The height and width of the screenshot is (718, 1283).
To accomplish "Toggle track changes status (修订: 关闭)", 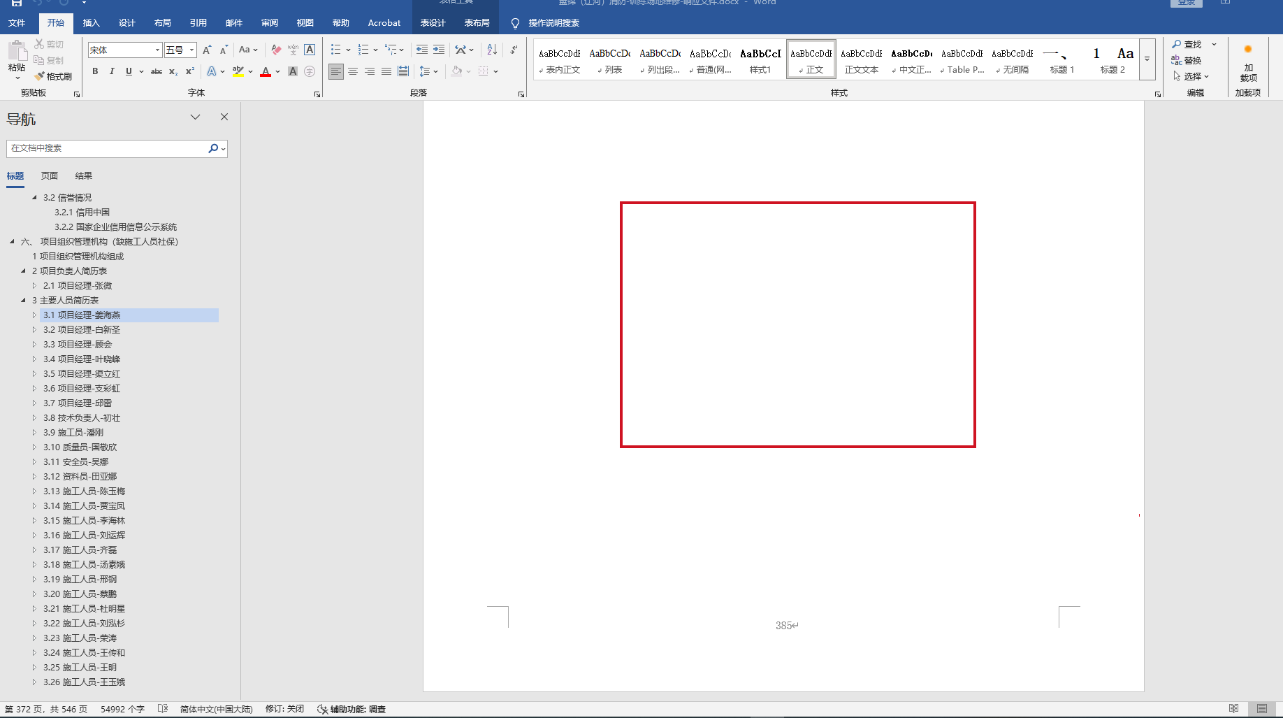I will pyautogui.click(x=284, y=709).
